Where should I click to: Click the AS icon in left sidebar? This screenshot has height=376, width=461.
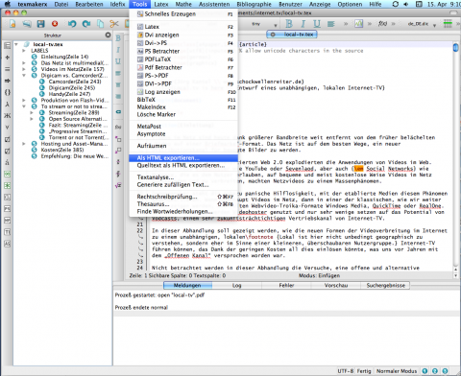pyautogui.click(x=7, y=244)
